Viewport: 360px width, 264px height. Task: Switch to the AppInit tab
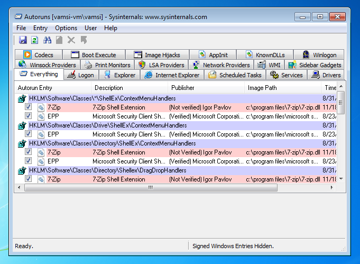213,54
